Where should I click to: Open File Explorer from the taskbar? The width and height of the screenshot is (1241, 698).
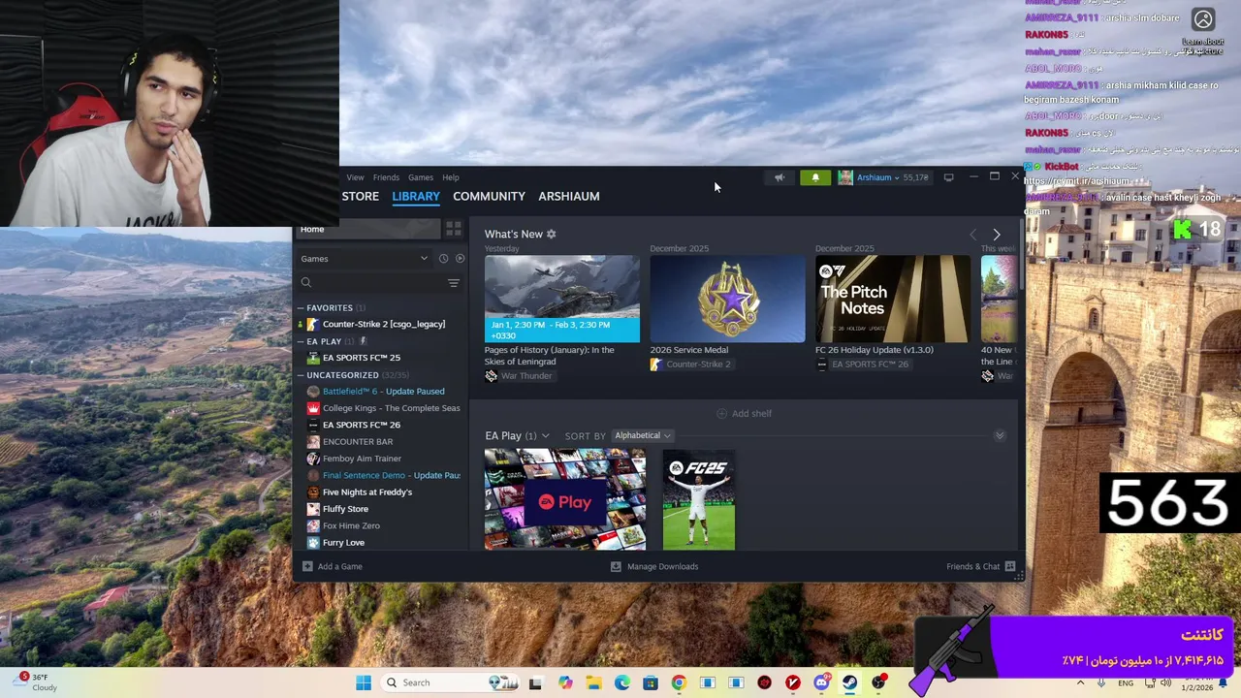pyautogui.click(x=593, y=682)
